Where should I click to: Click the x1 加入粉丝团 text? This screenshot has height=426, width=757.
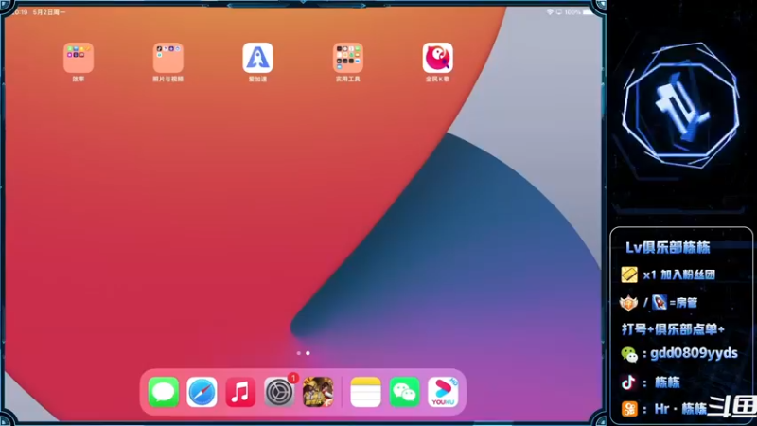point(678,275)
